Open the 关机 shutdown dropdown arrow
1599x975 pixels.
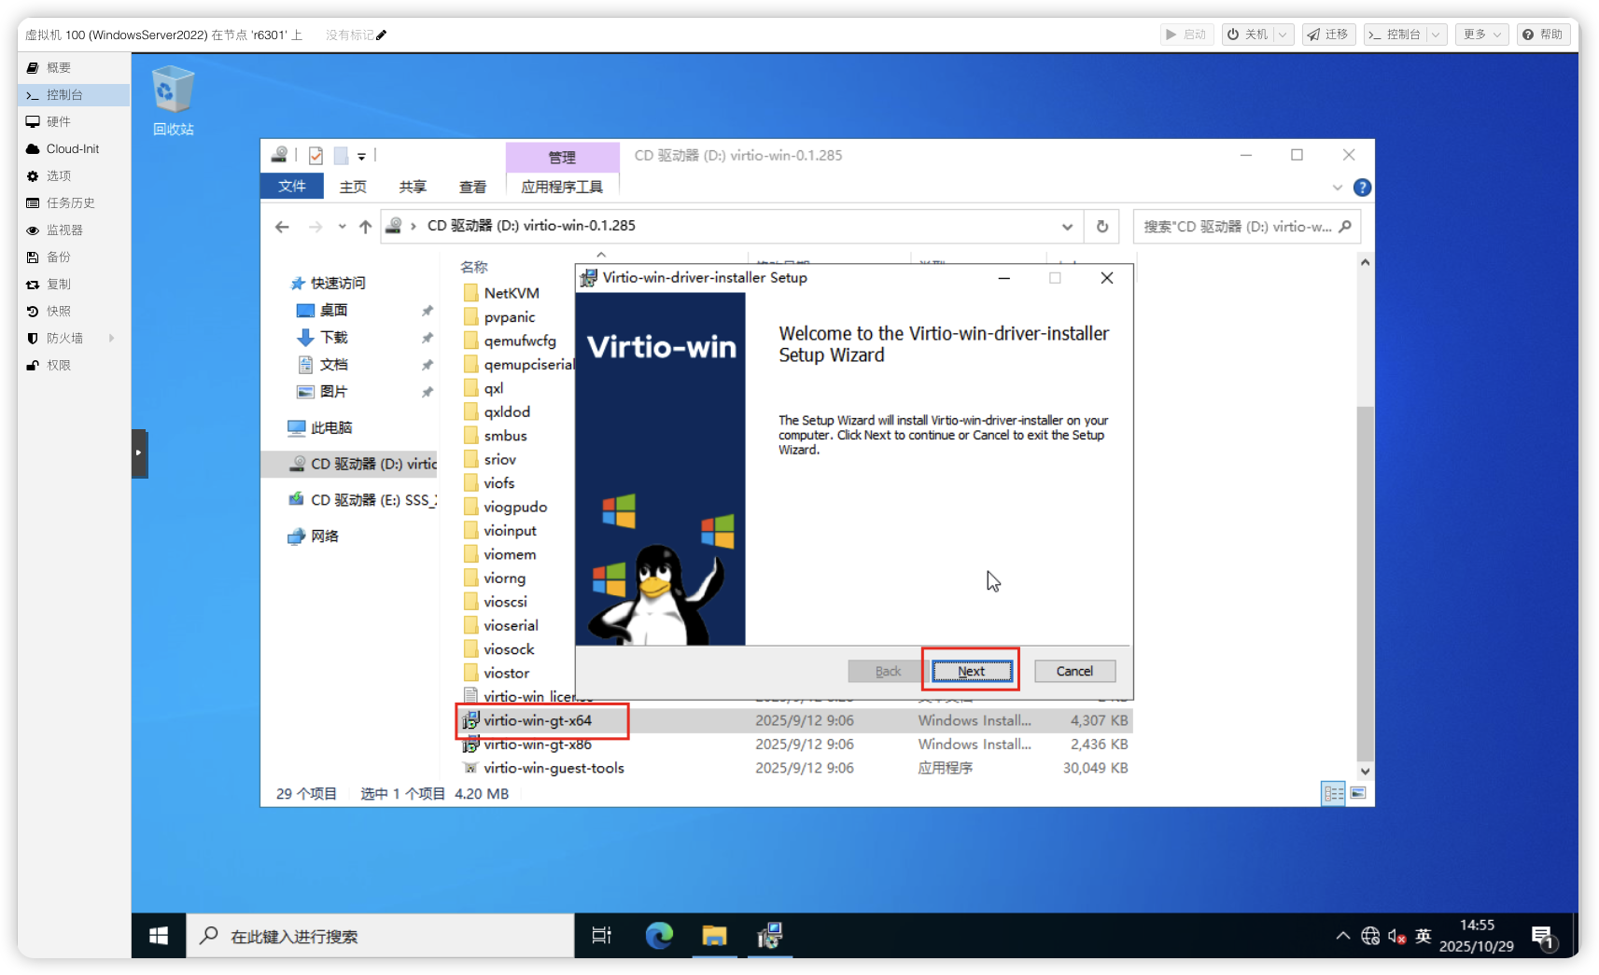(1283, 35)
